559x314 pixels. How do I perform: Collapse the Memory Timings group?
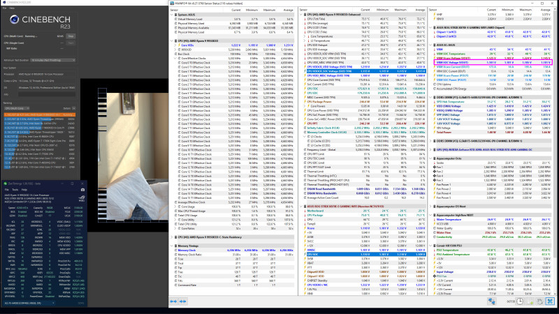pos(172,246)
